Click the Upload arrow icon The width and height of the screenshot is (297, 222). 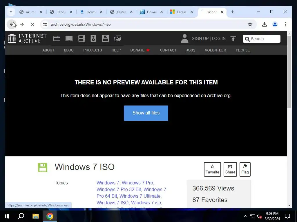tap(233, 38)
